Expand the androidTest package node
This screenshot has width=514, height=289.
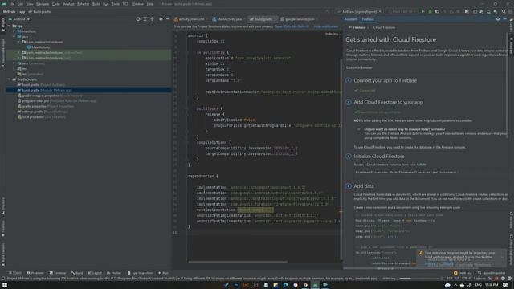tap(19, 52)
